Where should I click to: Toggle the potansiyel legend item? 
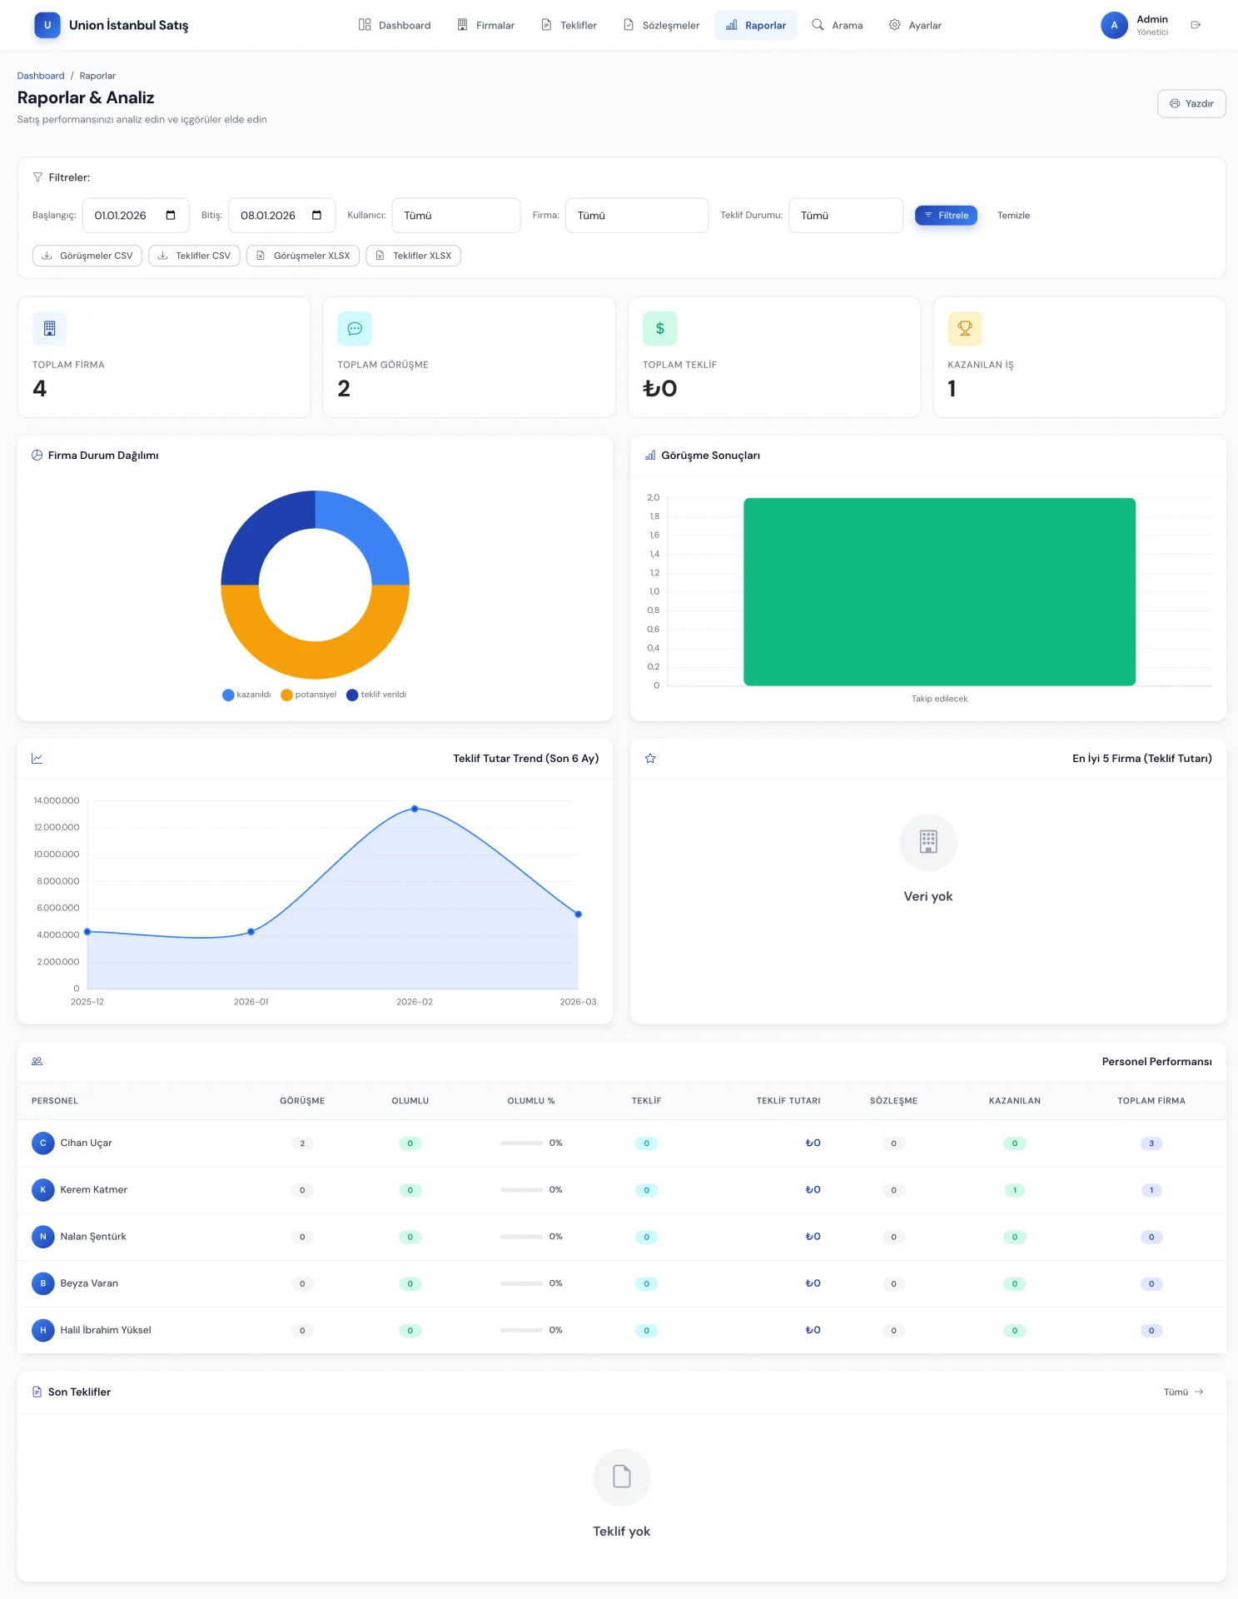pyautogui.click(x=309, y=695)
